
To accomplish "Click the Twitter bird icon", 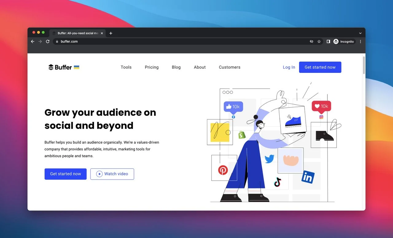I will 269,159.
